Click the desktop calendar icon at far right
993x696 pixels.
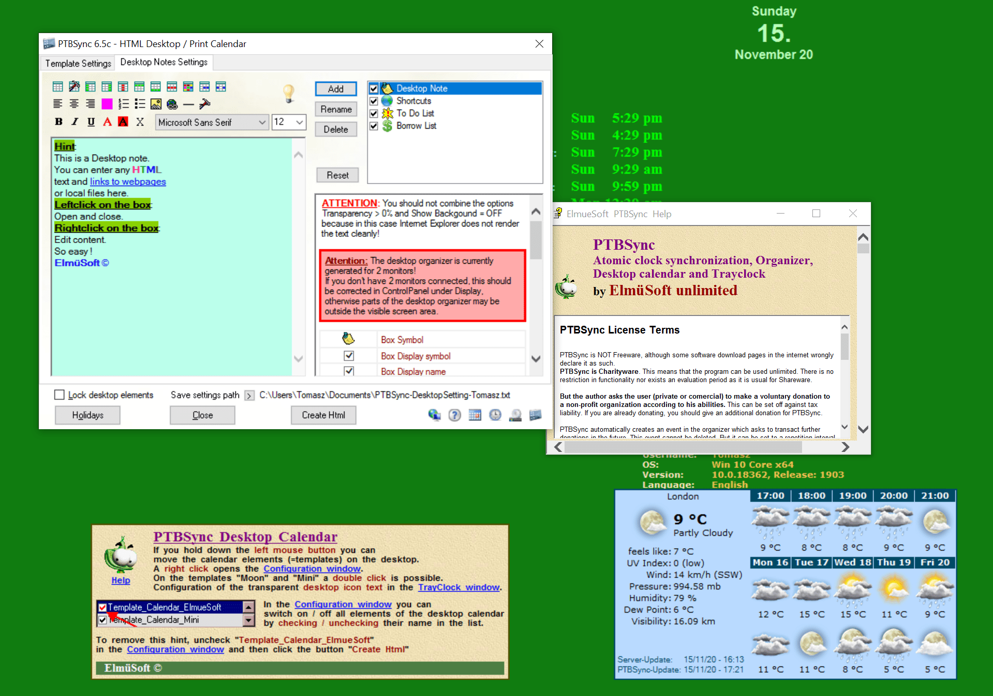[536, 415]
